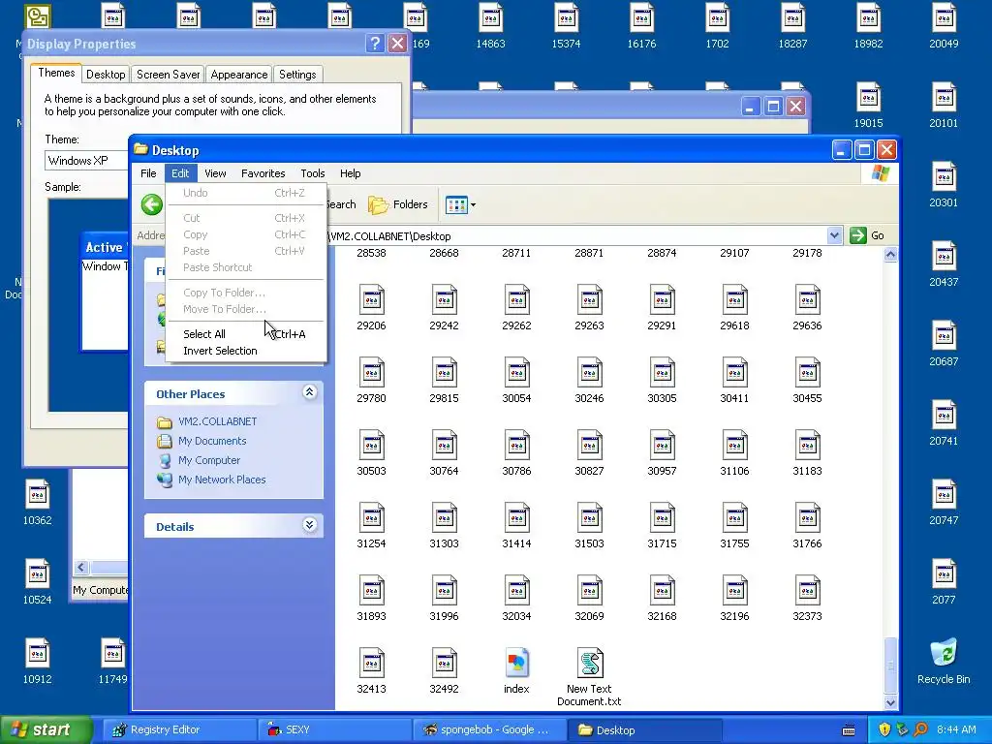Switch to the Settings tab
Screen dimensions: 992x744
coord(297,75)
